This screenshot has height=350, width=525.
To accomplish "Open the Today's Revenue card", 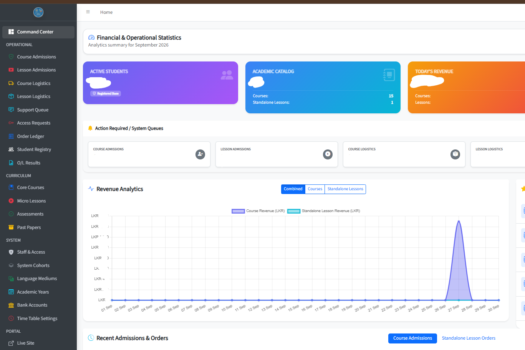I will tap(466, 88).
